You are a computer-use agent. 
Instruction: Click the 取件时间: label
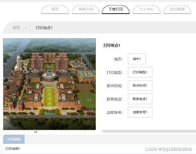tap(115, 86)
